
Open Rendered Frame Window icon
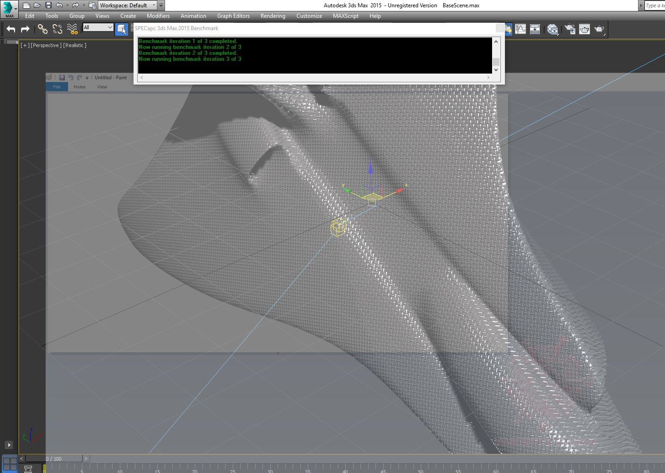tap(585, 29)
